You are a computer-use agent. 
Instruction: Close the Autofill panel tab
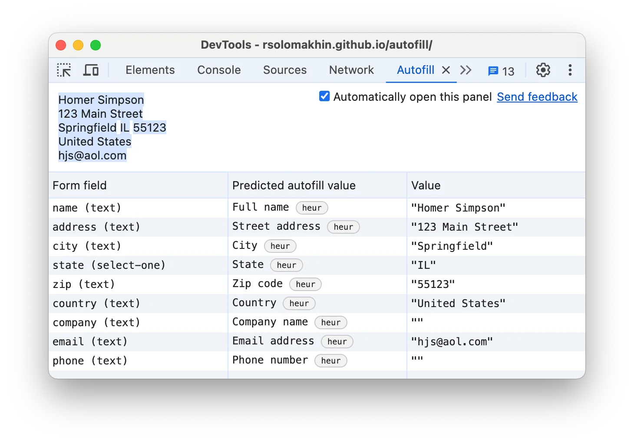pyautogui.click(x=446, y=70)
